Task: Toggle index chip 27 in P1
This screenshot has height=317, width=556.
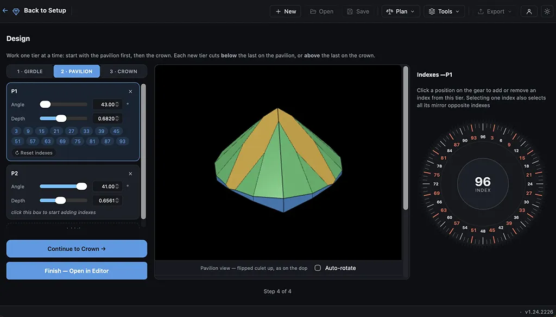Action: [x=71, y=131]
